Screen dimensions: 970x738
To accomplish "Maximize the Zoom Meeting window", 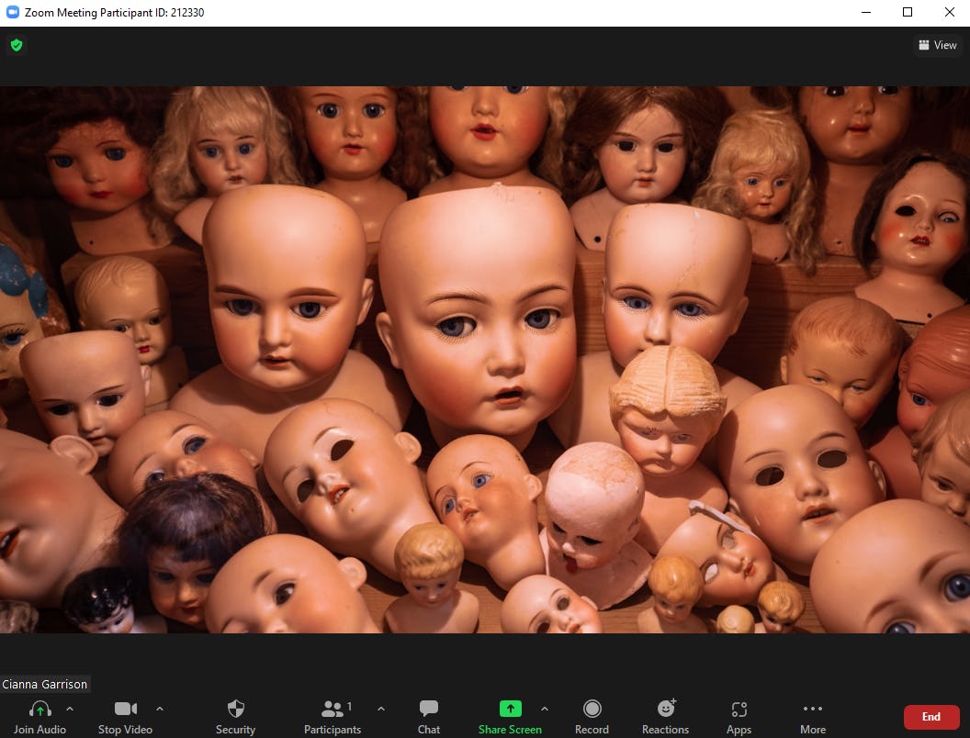I will click(908, 13).
